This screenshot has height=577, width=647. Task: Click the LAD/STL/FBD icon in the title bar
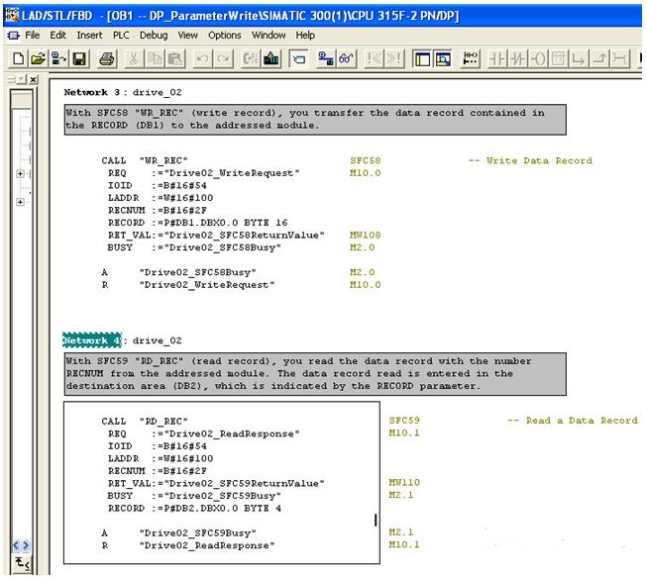(x=12, y=15)
